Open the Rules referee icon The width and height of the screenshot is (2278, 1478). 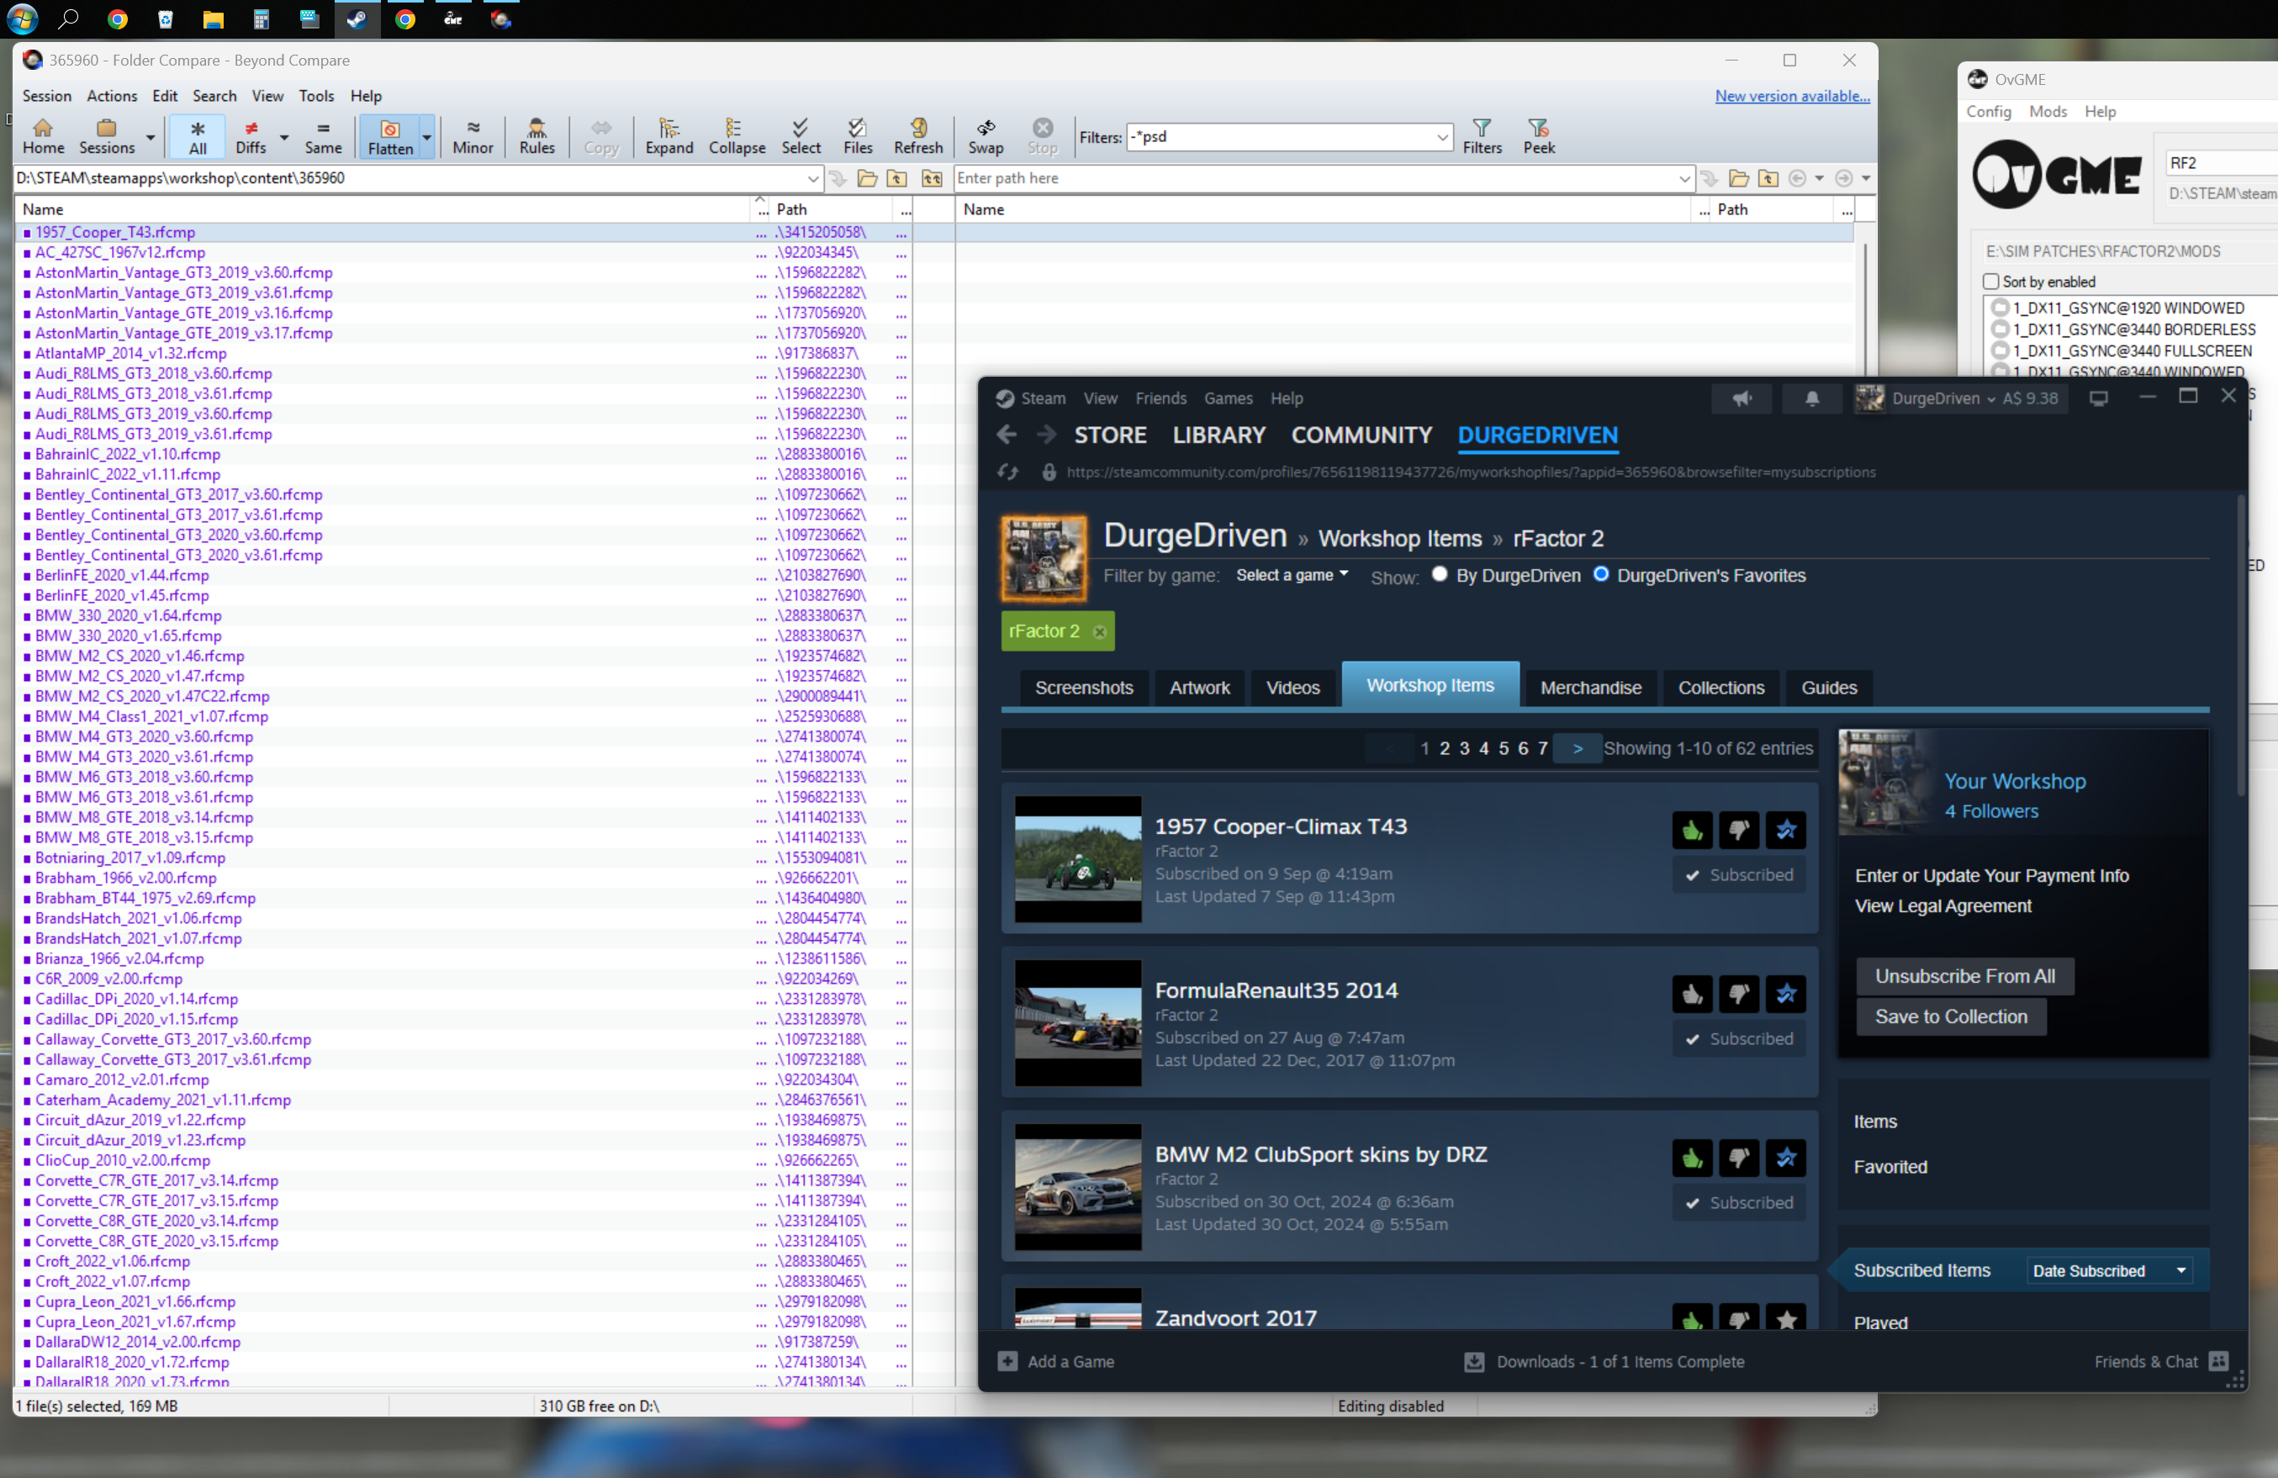pos(536,136)
